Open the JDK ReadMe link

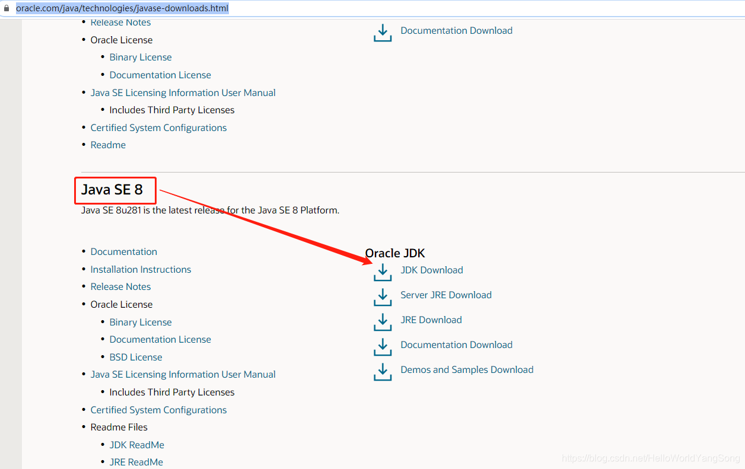(136, 445)
